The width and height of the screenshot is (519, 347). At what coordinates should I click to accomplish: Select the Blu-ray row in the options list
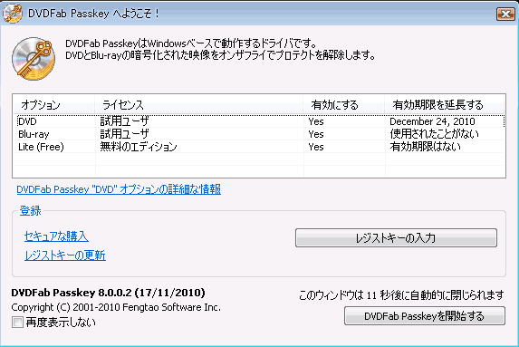(260, 134)
